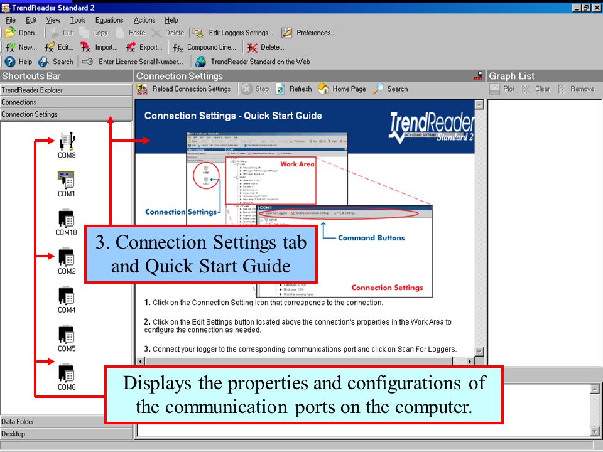Open the Tools menu
The image size is (603, 452).
tap(78, 20)
